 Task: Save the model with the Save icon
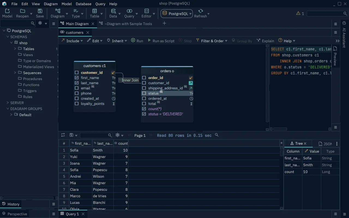coord(40,11)
